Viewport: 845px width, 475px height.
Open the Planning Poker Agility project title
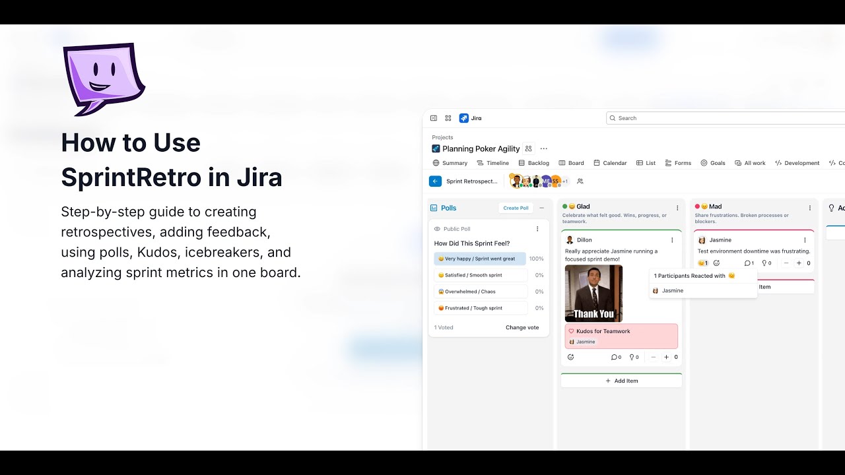(481, 148)
